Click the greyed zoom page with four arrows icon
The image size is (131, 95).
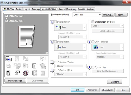17,59
